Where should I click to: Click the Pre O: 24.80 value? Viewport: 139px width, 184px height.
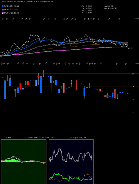pos(87,6)
